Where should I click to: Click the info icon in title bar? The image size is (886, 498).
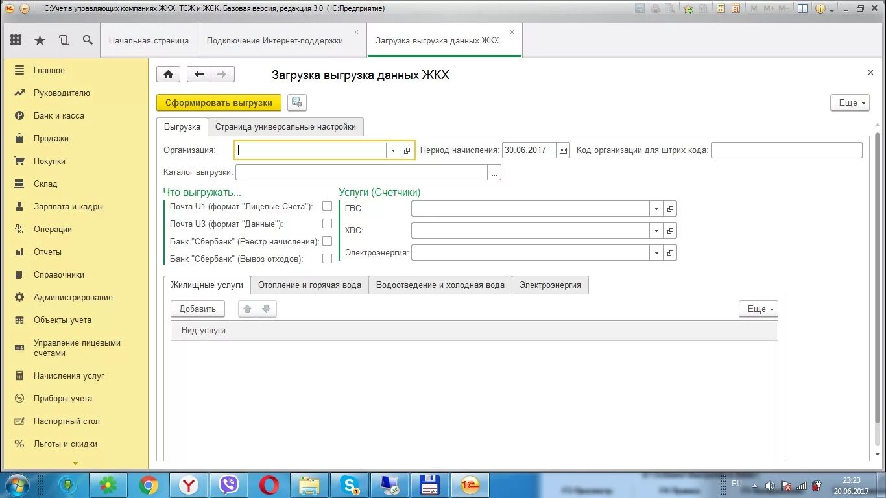(x=820, y=8)
